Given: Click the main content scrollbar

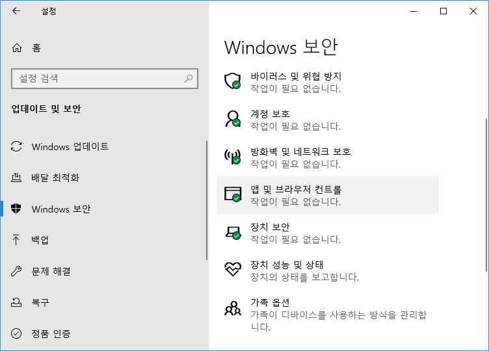Looking at the screenshot, I should click(x=486, y=196).
